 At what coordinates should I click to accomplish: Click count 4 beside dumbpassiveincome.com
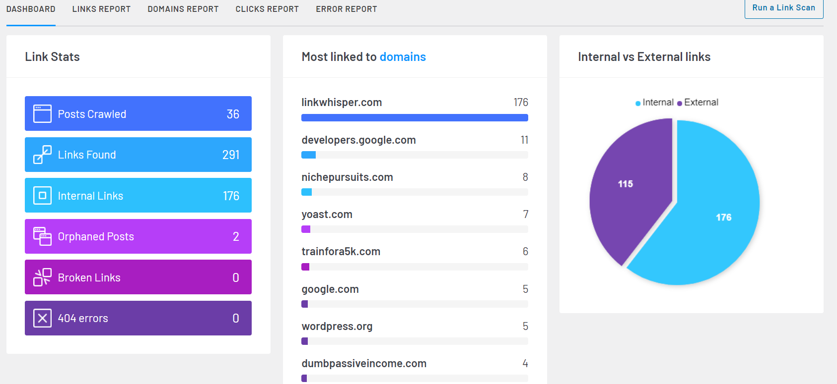(x=525, y=363)
